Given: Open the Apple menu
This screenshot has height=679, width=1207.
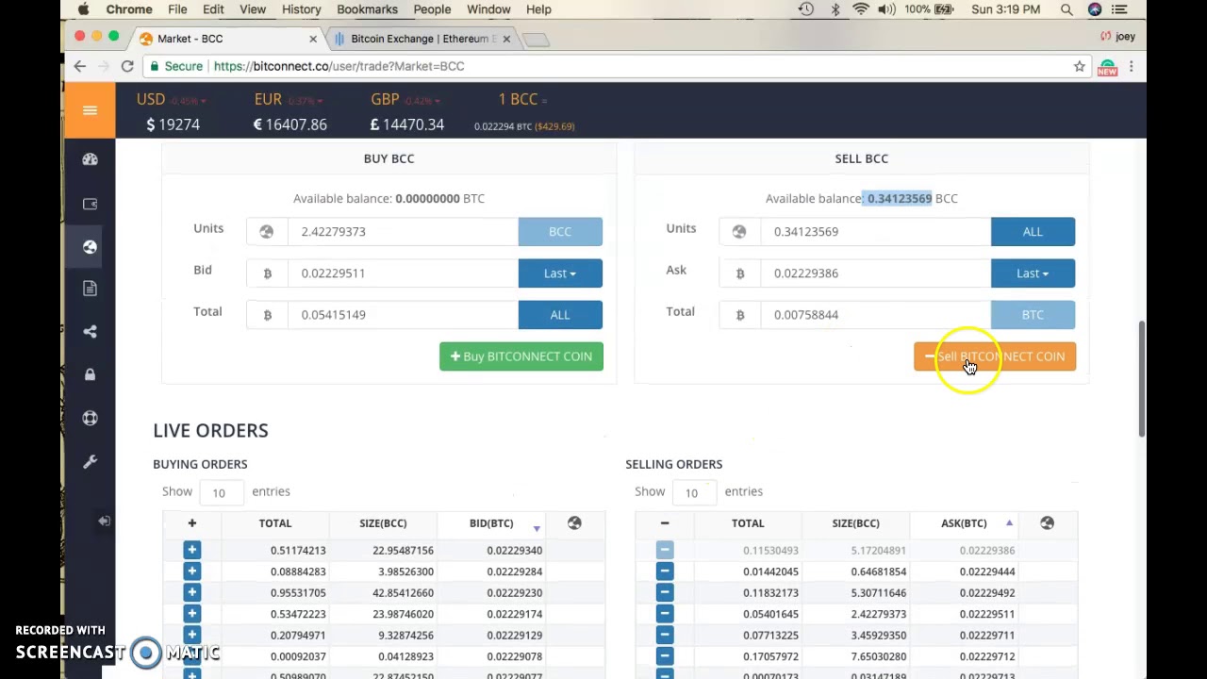Looking at the screenshot, I should 83,9.
